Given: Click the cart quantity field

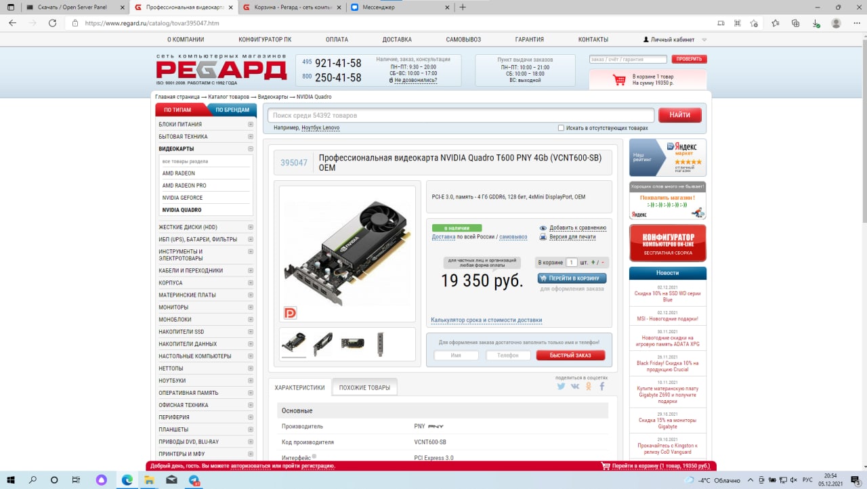Looking at the screenshot, I should coord(572,262).
